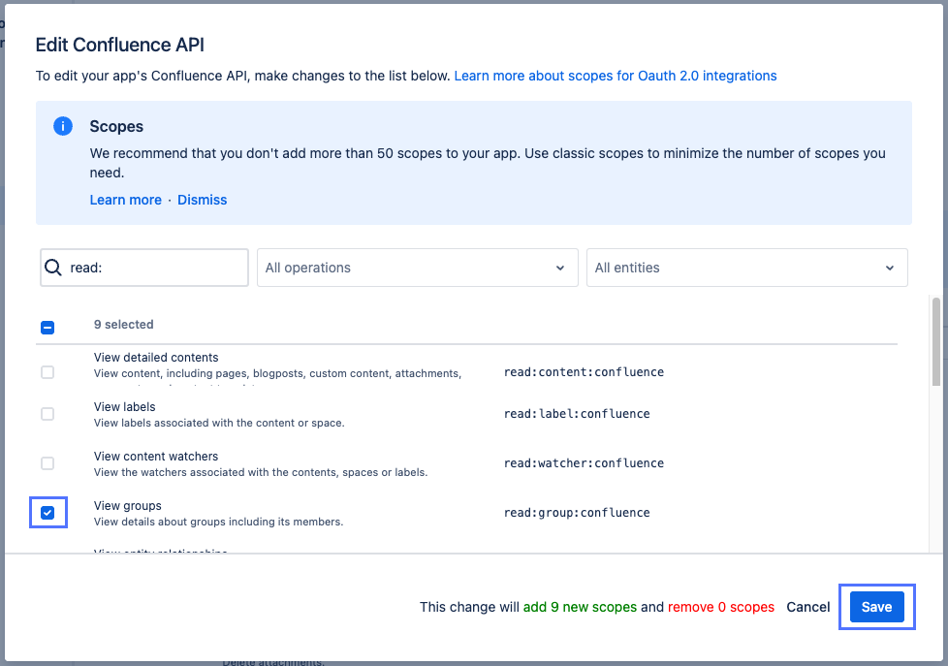Select read:label:confluence scope text
Image resolution: width=948 pixels, height=666 pixels.
tap(577, 414)
